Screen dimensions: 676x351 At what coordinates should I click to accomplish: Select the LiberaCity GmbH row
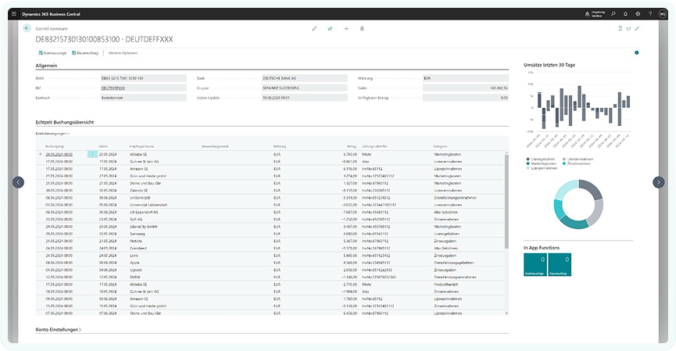270,227
